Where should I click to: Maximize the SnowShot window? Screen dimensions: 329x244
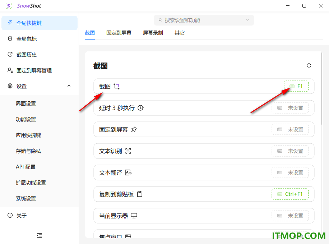pyautogui.click(x=304, y=6)
